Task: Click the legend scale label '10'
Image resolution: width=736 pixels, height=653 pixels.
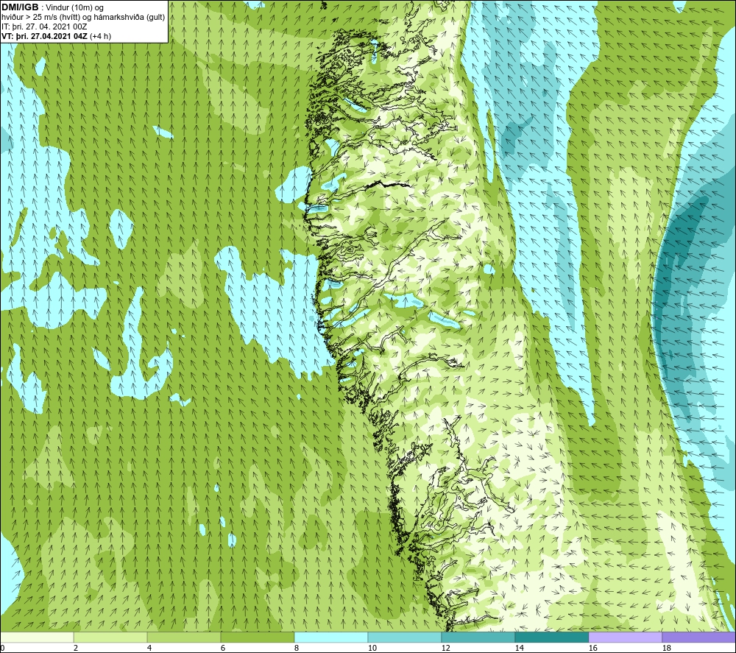Action: point(372,648)
